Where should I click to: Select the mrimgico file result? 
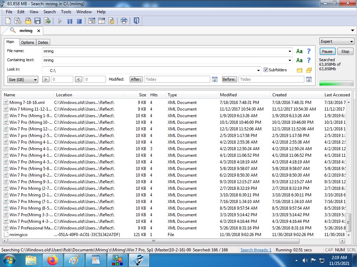[175, 235]
